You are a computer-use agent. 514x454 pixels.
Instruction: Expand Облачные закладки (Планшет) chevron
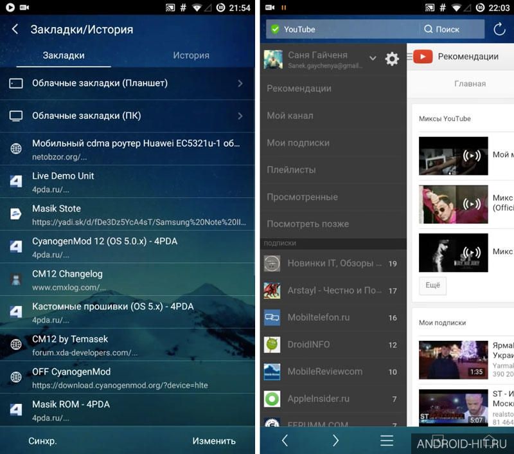pyautogui.click(x=240, y=84)
